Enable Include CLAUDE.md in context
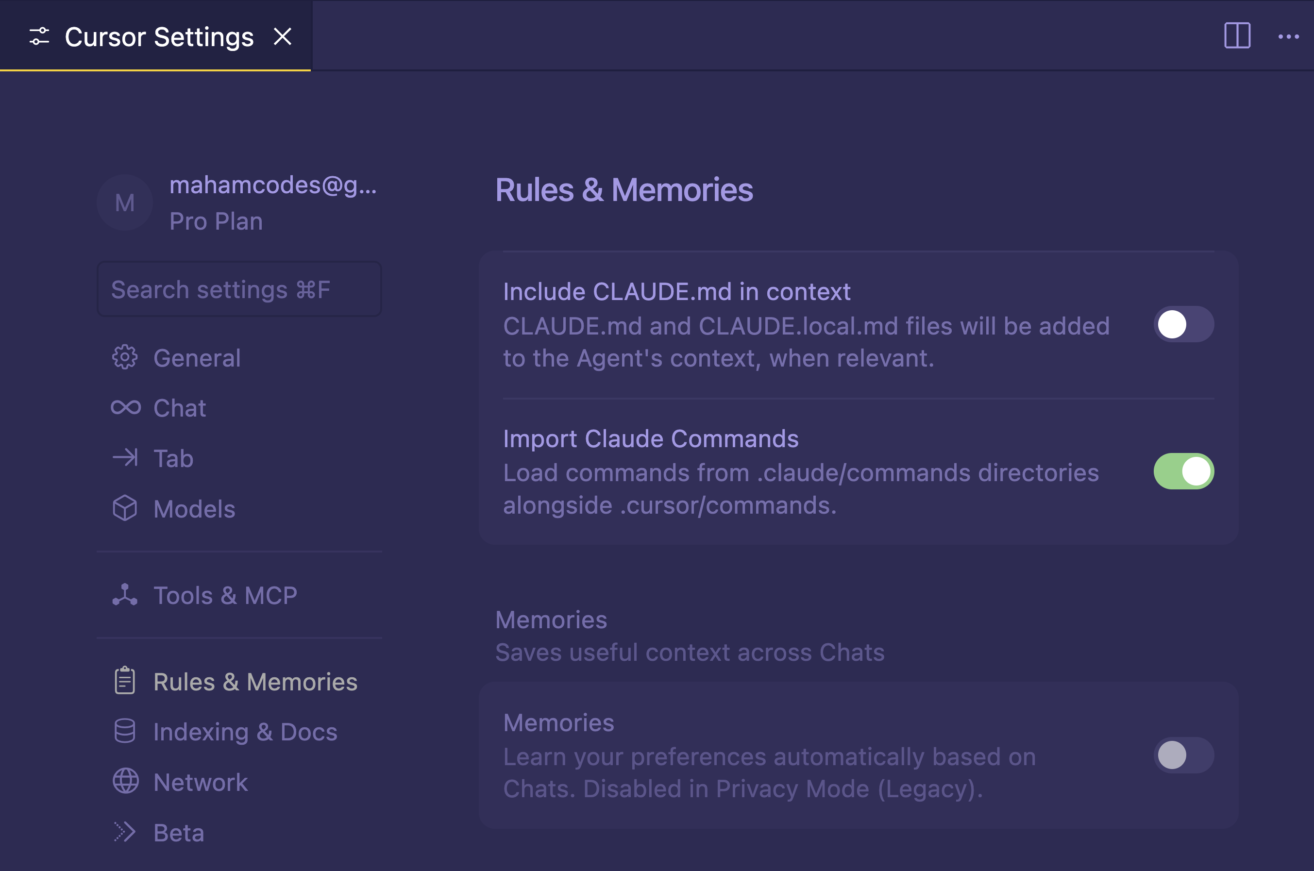The image size is (1314, 871). pyautogui.click(x=1183, y=324)
